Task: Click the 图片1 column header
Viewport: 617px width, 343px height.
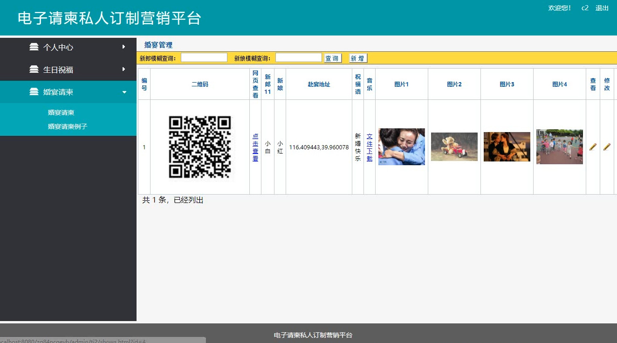Action: pos(402,84)
